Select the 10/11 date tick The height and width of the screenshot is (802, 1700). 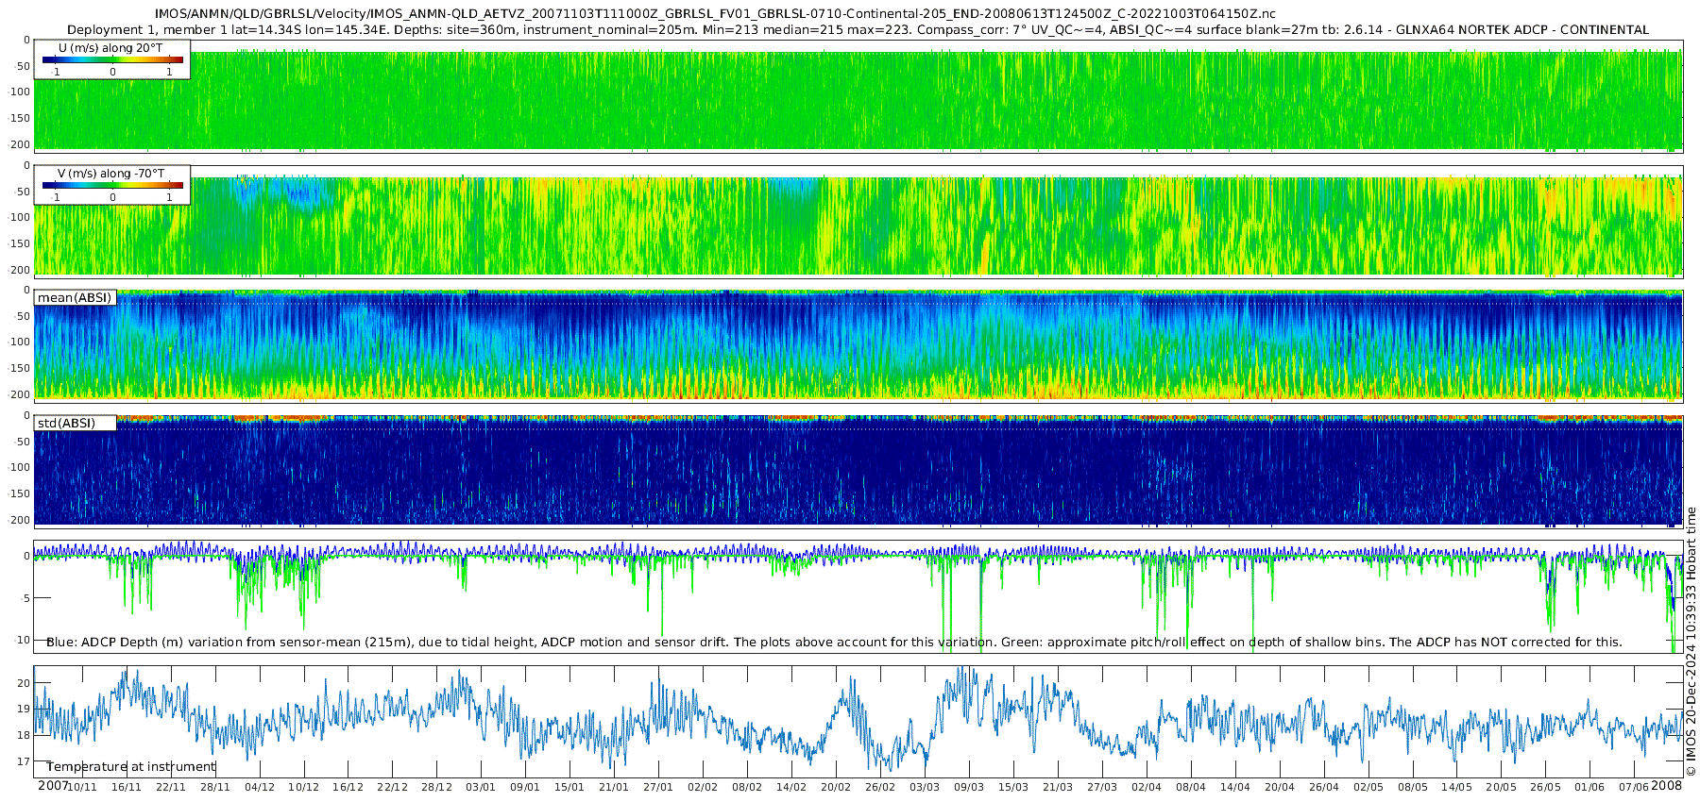point(82,787)
